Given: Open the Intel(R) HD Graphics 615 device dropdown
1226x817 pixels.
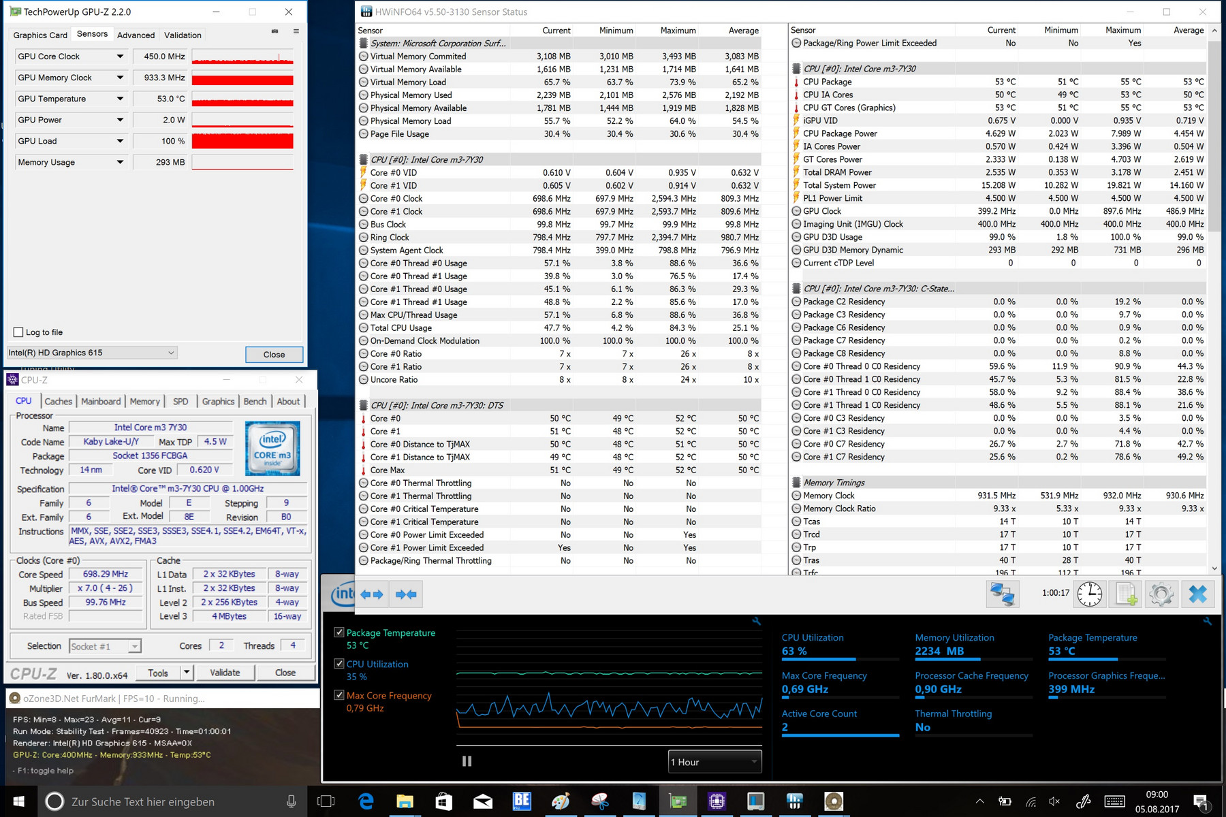Looking at the screenshot, I should tap(92, 353).
